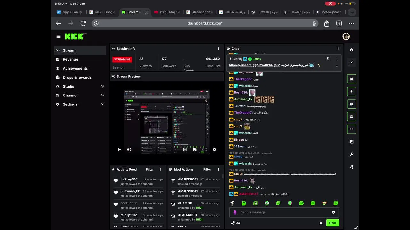Open Session Info three-dot options
410x230 pixels.
coord(218,49)
